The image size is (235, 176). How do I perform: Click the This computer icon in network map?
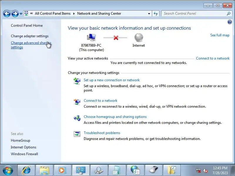click(91, 38)
